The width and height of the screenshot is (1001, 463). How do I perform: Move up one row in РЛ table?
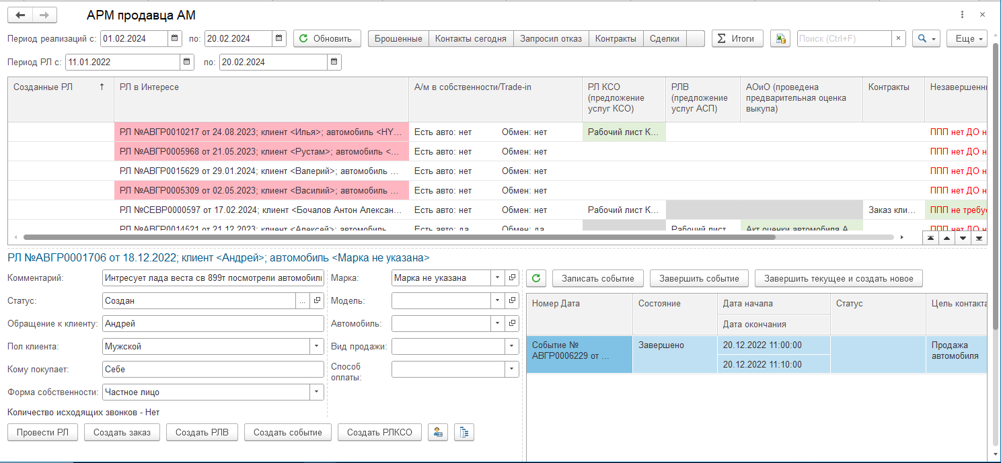tap(947, 238)
